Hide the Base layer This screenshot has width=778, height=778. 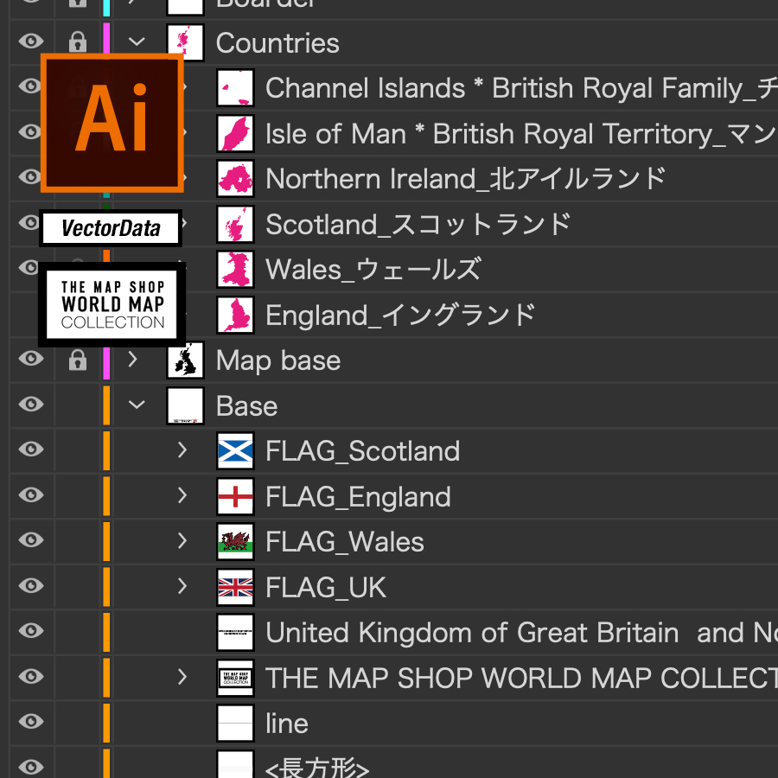pyautogui.click(x=31, y=404)
